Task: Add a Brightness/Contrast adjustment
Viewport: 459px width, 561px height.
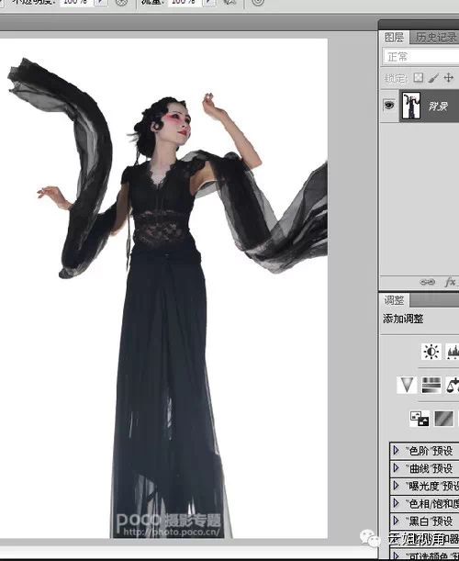Action: tap(431, 352)
